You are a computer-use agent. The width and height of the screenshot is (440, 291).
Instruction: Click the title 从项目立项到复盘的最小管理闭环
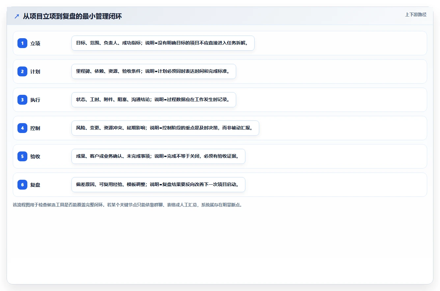click(72, 16)
